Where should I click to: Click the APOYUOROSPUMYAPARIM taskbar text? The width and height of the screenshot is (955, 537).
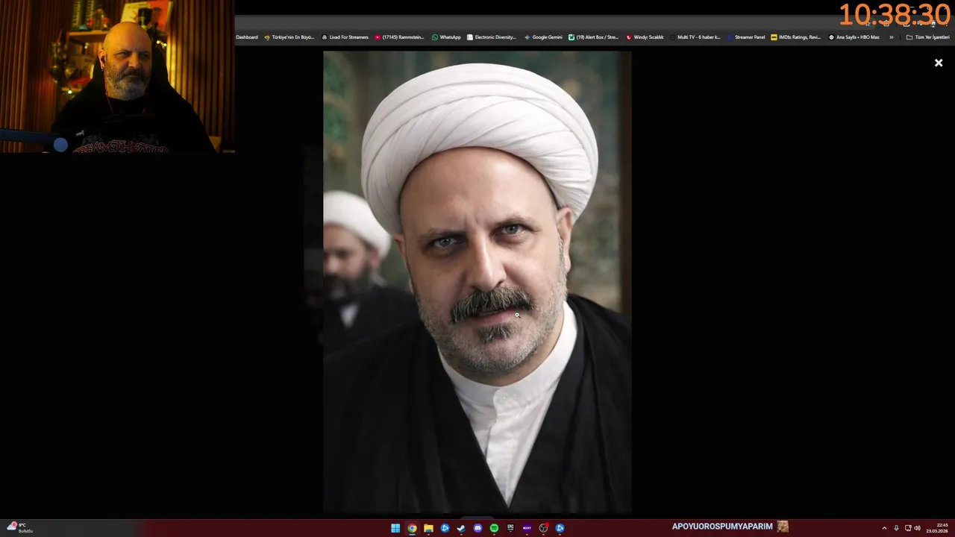point(722,527)
